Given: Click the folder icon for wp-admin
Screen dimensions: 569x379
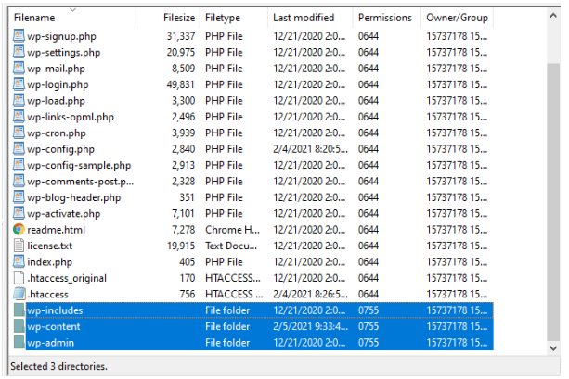Looking at the screenshot, I should point(19,343).
